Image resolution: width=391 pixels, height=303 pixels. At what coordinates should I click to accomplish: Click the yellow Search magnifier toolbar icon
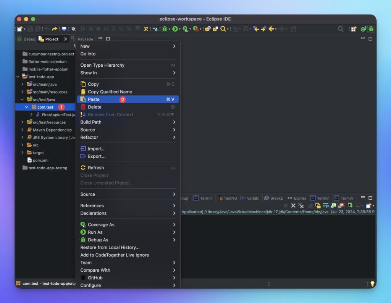[223, 29]
